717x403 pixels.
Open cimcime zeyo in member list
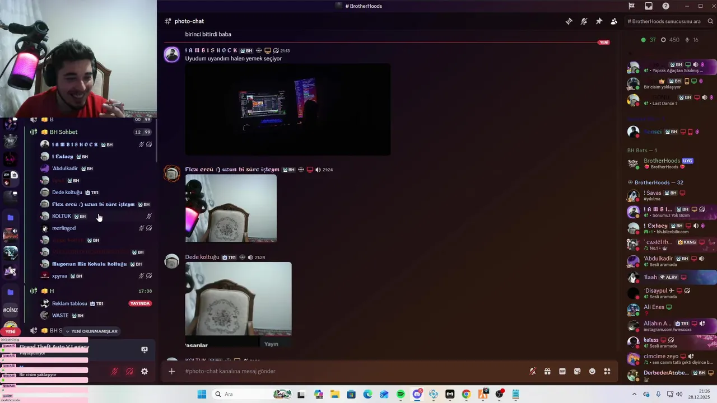671,359
